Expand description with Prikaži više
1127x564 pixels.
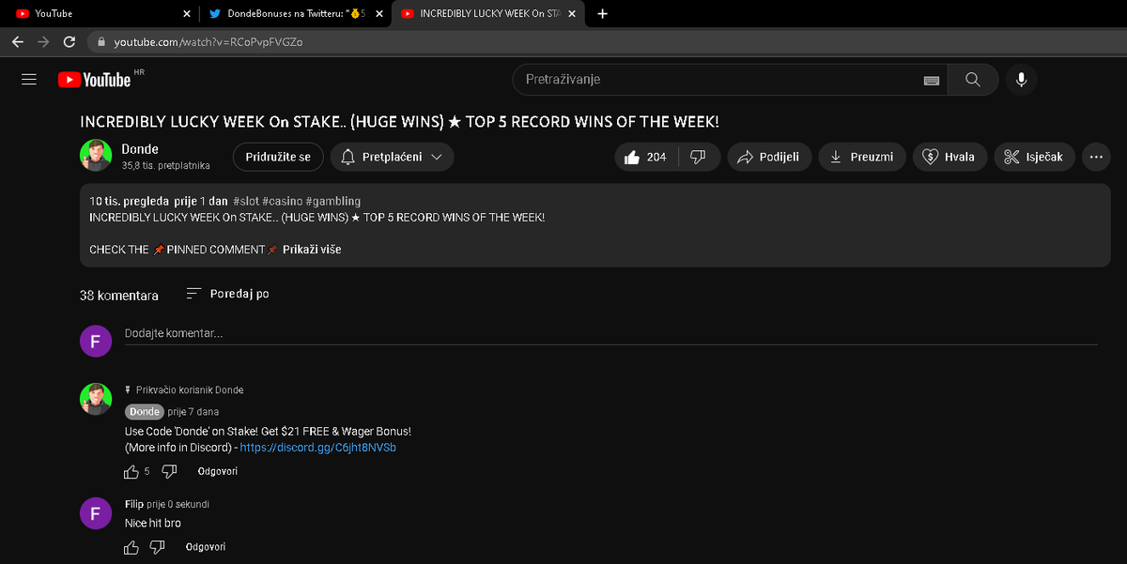312,250
